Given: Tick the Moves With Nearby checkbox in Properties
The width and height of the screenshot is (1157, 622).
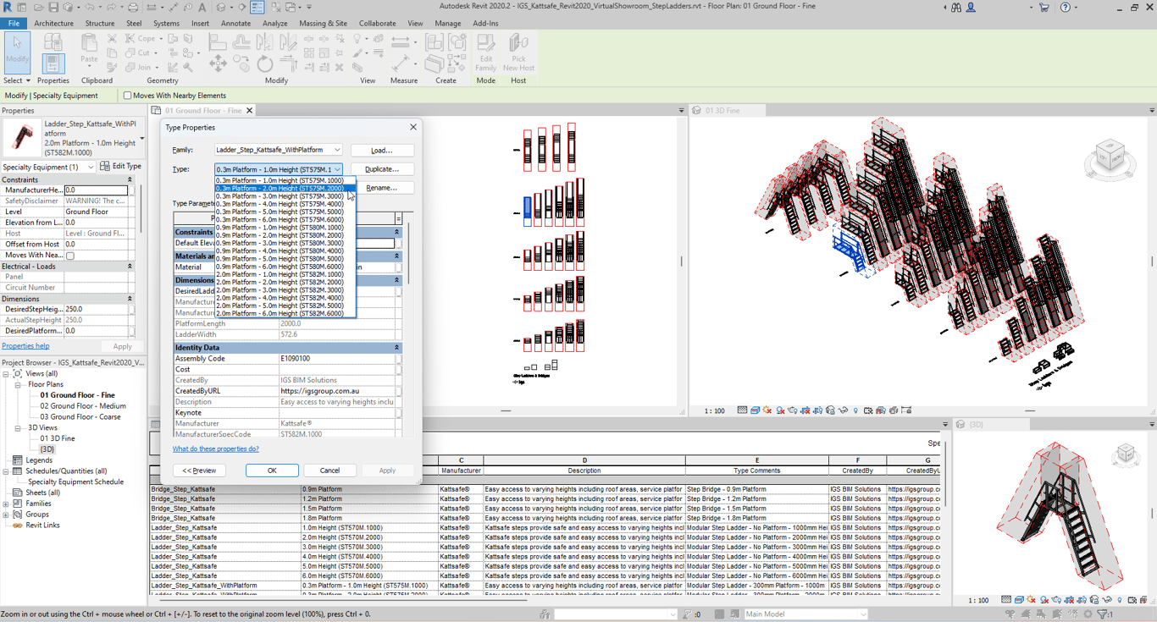Looking at the screenshot, I should 70,256.
